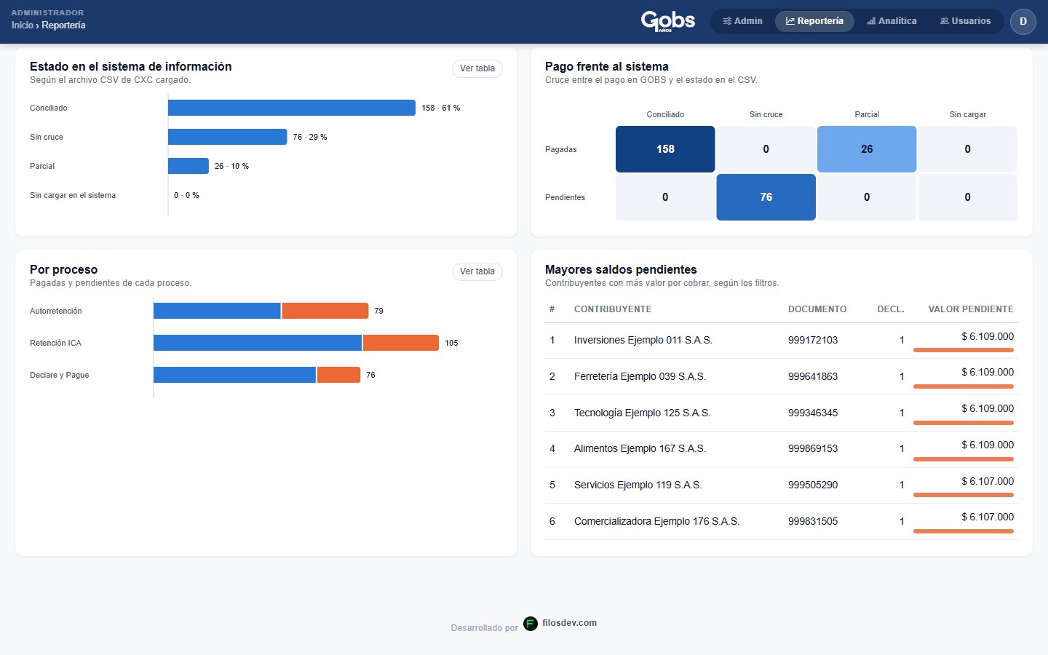Click the Admin sliders icon
The height and width of the screenshot is (655, 1048).
click(x=727, y=21)
